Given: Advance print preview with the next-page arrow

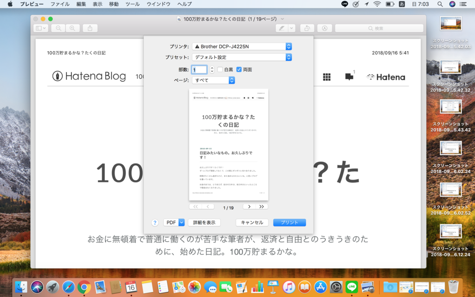Looking at the screenshot, I should [x=249, y=206].
